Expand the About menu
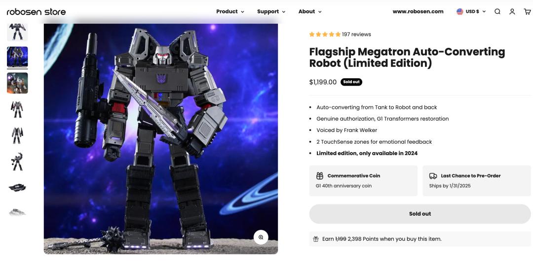533x262 pixels. pyautogui.click(x=309, y=11)
